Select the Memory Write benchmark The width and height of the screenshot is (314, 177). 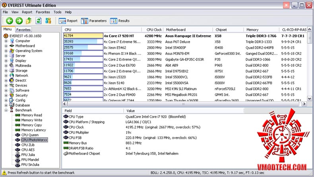pyautogui.click(x=32, y=120)
